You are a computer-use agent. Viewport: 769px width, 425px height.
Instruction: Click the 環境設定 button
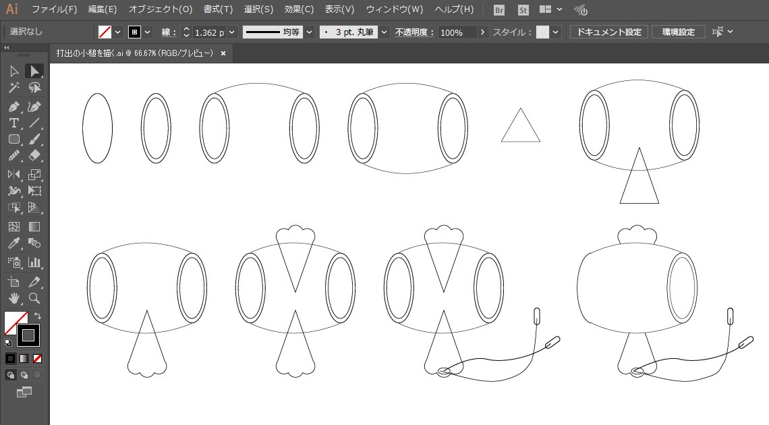pyautogui.click(x=679, y=32)
